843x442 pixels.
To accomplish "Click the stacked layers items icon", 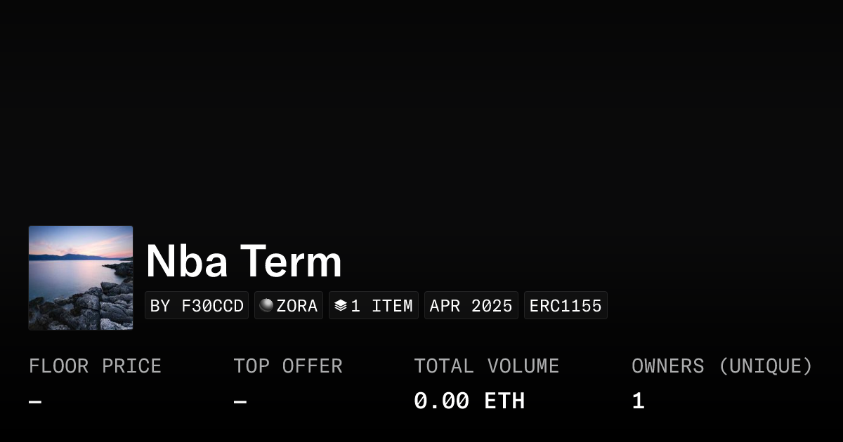I will (x=341, y=305).
